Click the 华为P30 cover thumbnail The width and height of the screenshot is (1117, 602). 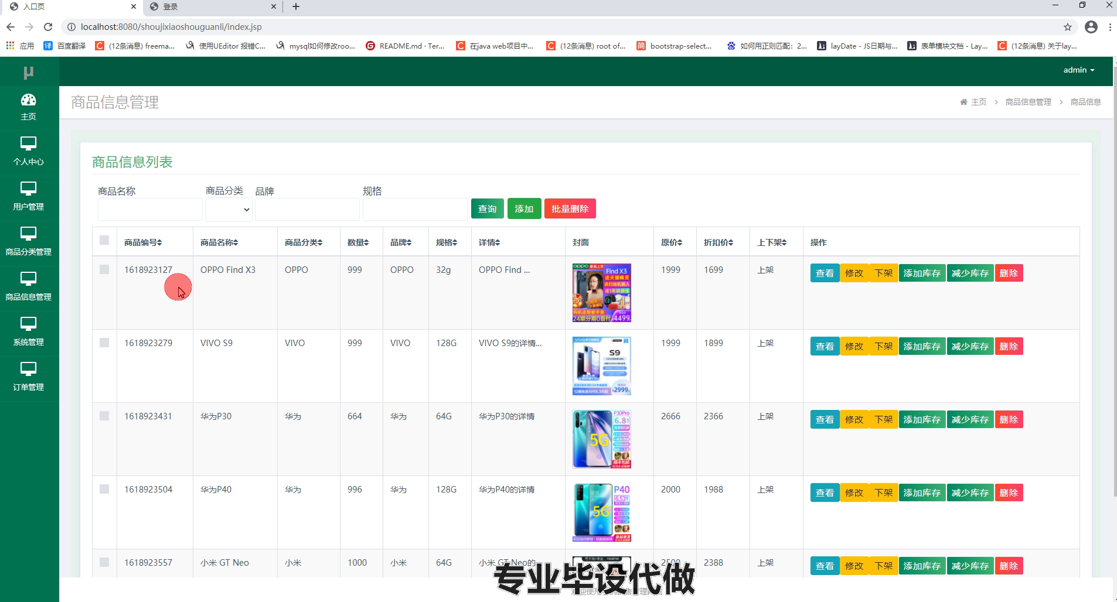click(602, 439)
